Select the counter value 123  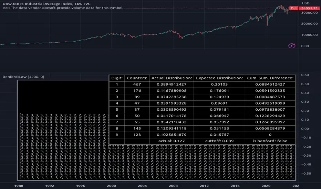click(x=137, y=135)
